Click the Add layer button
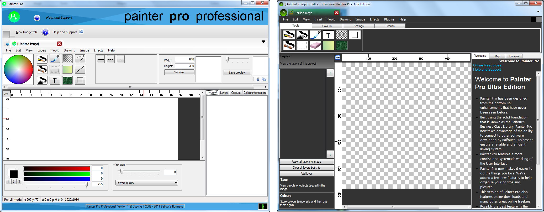544x212 pixels. point(306,174)
